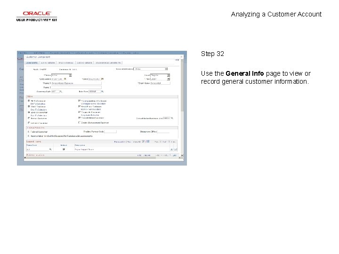Open the General Info Links dropdown
Screen dimensions: 339x254
pos(151,69)
